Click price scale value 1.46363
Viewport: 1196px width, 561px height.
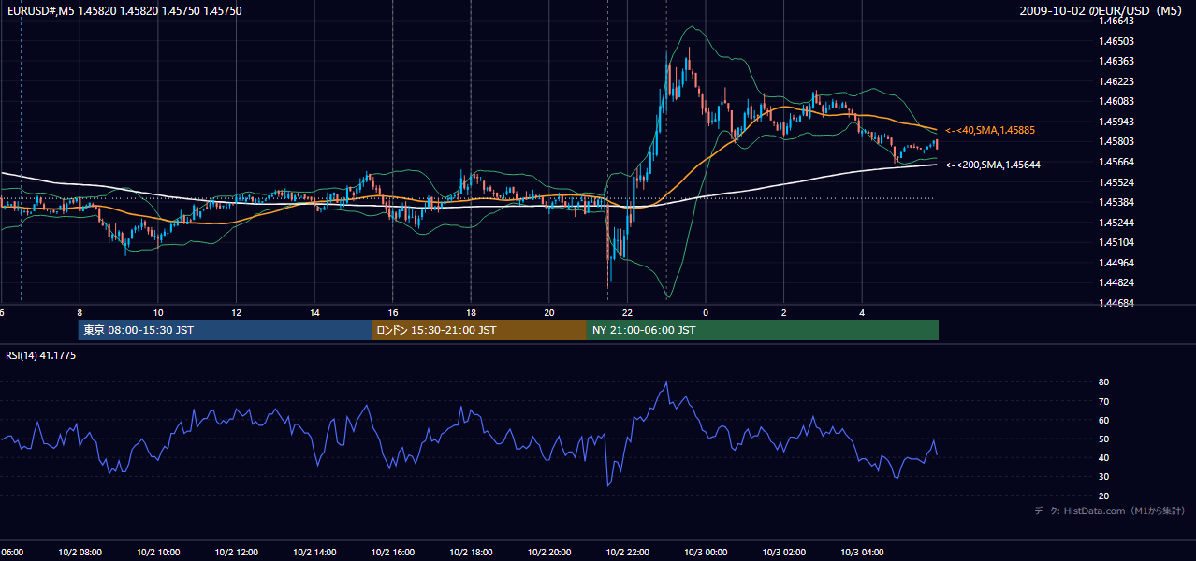[1116, 61]
